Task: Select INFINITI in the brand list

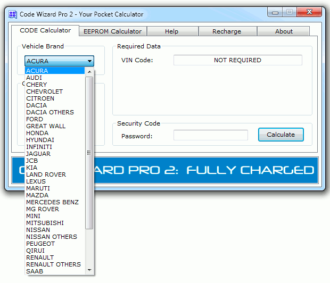Action: point(55,147)
